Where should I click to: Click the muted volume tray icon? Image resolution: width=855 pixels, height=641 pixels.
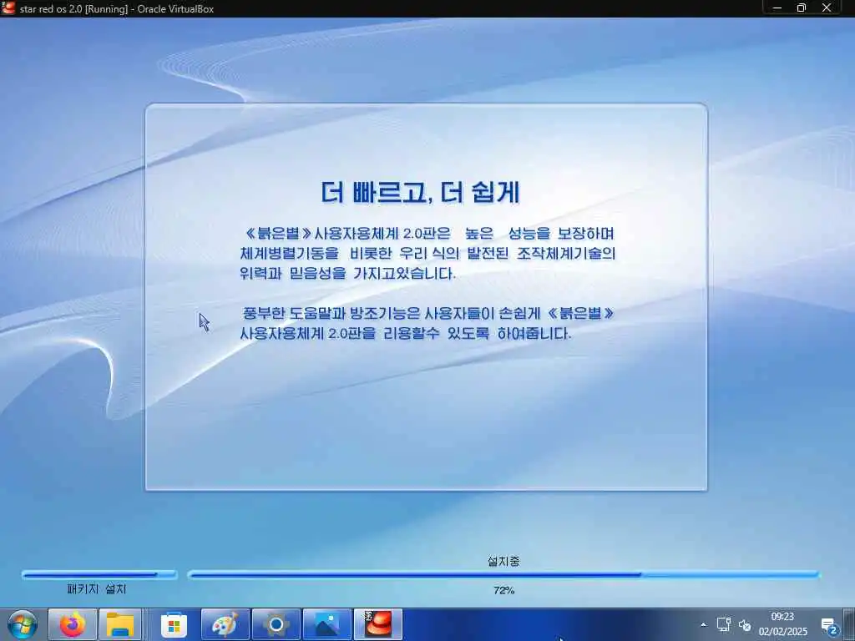745,625
